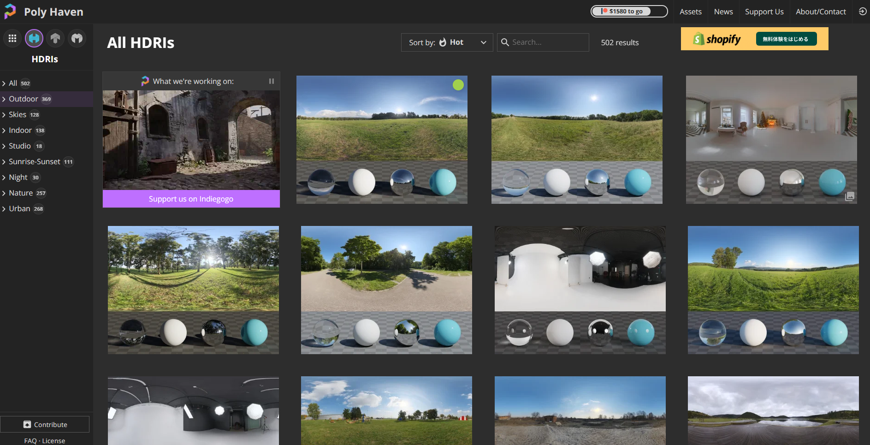Expand the Studio category chevron

[4, 146]
